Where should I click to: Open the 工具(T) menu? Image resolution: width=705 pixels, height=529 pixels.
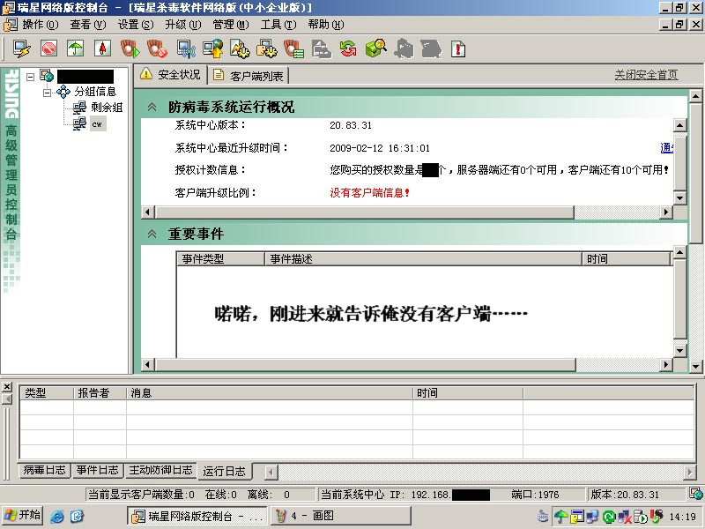[278, 25]
